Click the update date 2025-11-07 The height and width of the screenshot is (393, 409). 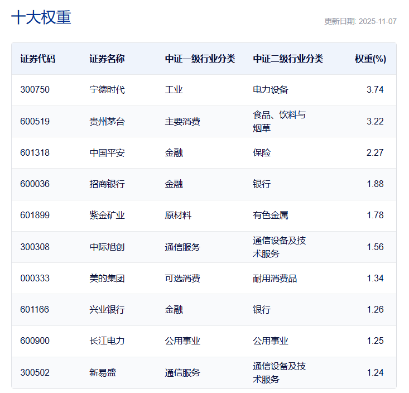point(377,21)
